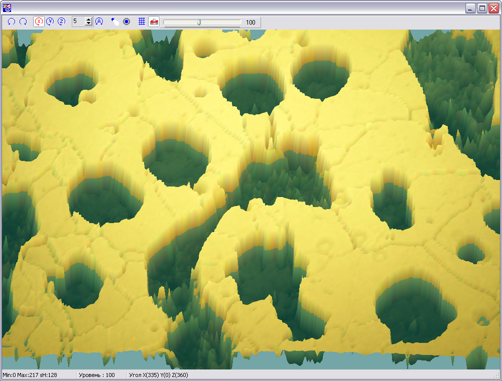This screenshot has width=502, height=381.
Task: Toggle the red water level icon
Action: click(x=154, y=22)
